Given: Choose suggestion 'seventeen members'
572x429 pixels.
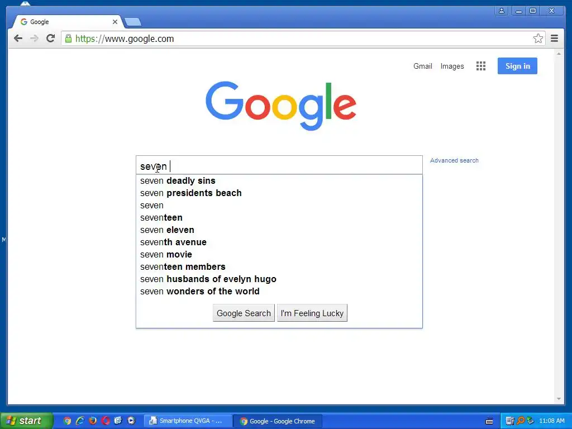Looking at the screenshot, I should coord(279,266).
